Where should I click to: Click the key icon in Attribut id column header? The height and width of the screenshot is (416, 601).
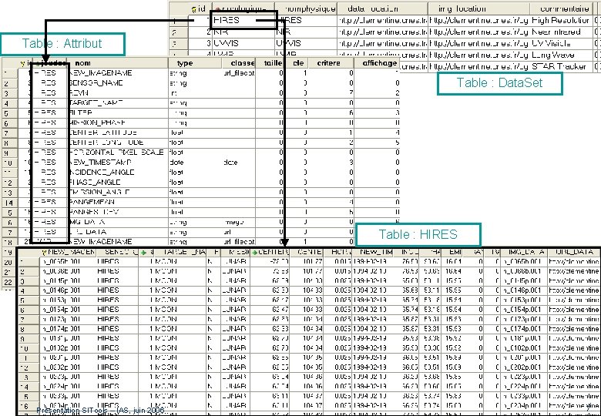[x=22, y=63]
